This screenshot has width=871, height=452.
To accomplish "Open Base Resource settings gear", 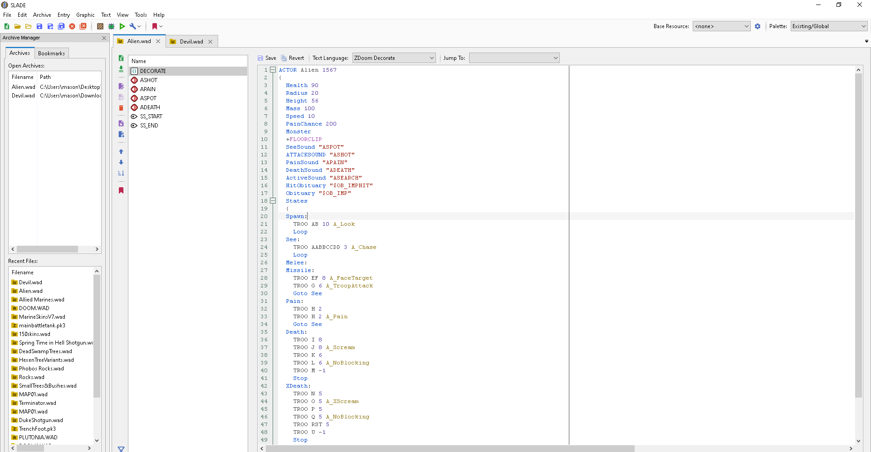I will click(x=758, y=26).
